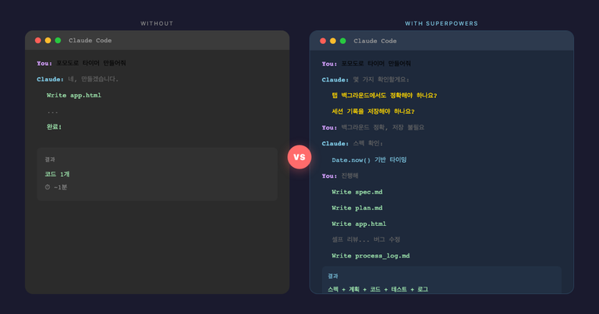Click the '결과' label in the left result box
The width and height of the screenshot is (599, 314).
(50, 159)
